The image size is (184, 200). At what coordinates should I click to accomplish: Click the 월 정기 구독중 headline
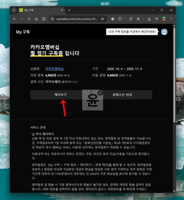(x=47, y=53)
